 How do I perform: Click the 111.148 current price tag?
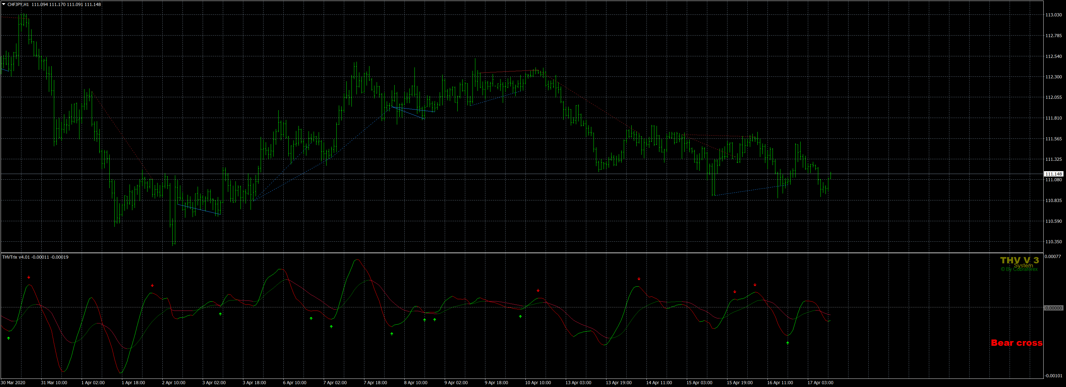[1053, 174]
